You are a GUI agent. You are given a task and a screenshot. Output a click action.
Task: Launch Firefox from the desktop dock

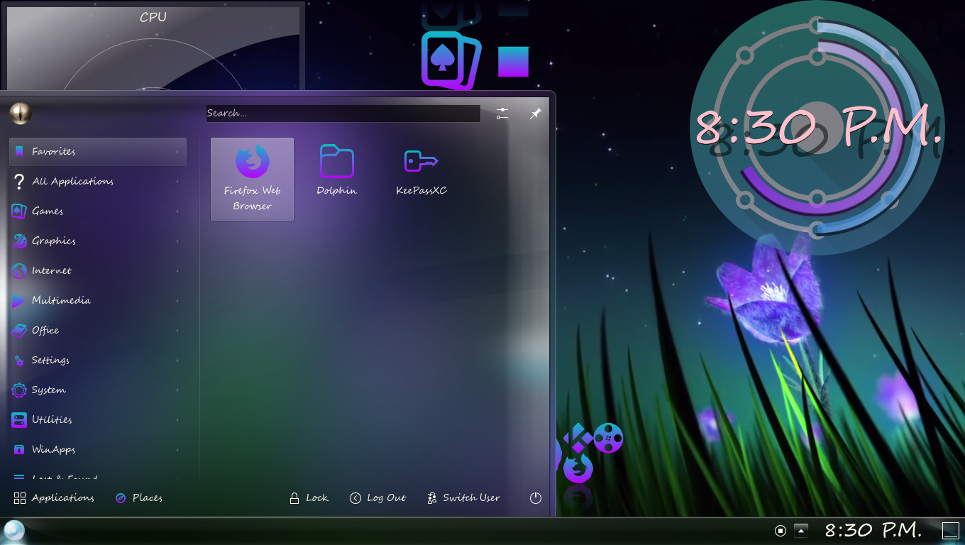tap(578, 469)
